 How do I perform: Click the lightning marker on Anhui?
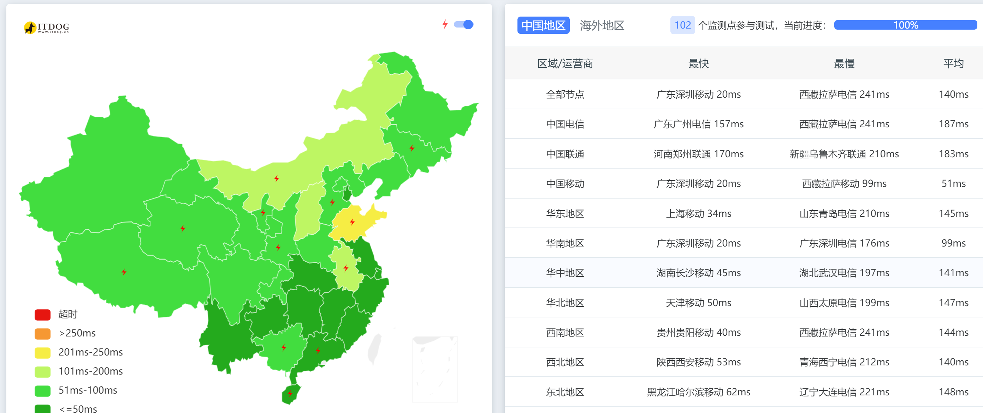point(346,268)
